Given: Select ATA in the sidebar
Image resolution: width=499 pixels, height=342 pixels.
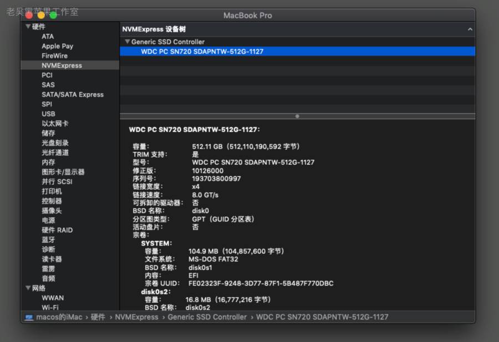Looking at the screenshot, I should tap(48, 36).
